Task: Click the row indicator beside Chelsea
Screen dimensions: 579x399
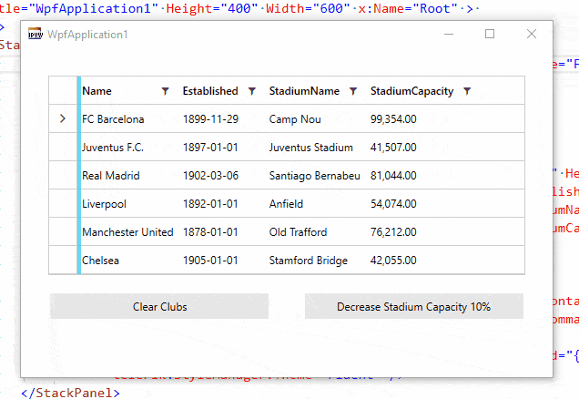Action: pyautogui.click(x=63, y=261)
